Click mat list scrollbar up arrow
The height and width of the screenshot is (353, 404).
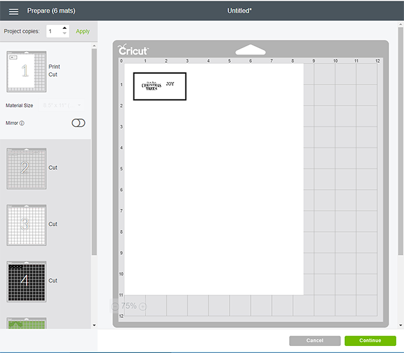[94, 46]
